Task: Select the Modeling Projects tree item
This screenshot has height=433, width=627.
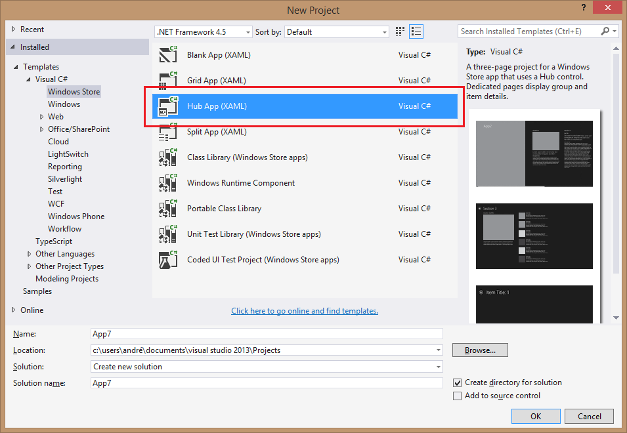Action: click(67, 279)
